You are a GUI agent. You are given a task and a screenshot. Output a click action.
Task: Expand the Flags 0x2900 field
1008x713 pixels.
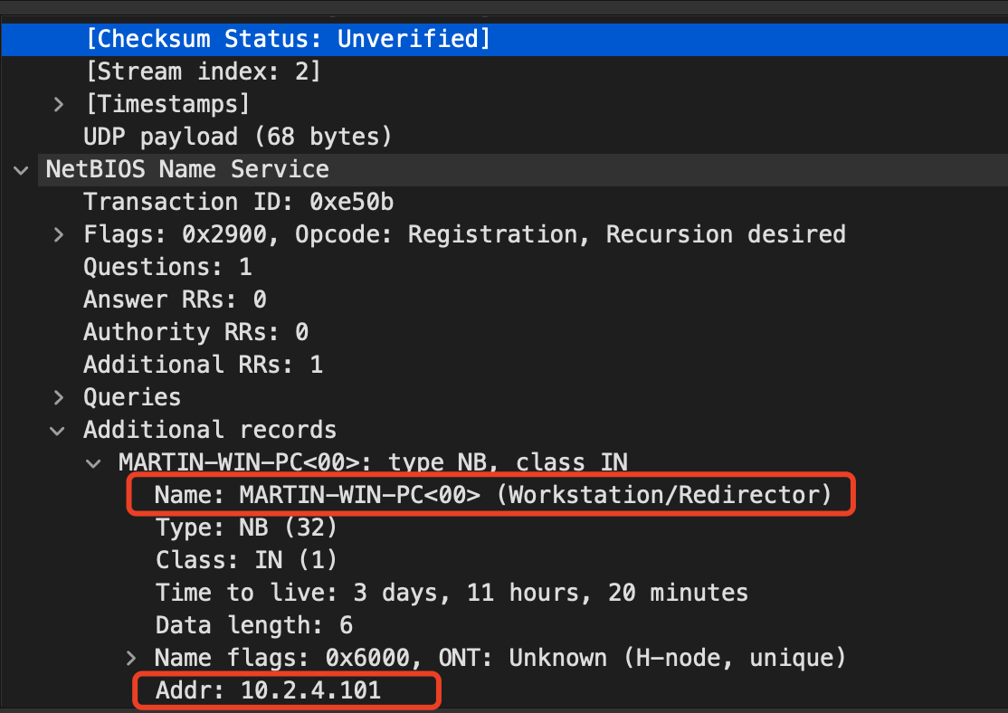59,234
